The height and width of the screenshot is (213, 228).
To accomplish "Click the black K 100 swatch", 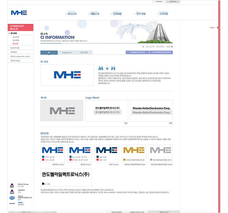I will (43, 184).
